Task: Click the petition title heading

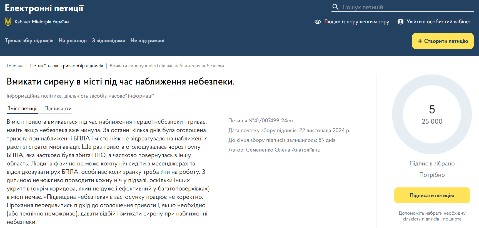Action: 121,82
